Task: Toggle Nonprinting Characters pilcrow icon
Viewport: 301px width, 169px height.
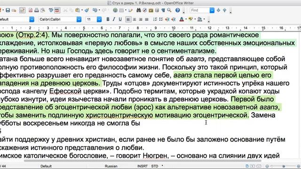Action: 163,10
